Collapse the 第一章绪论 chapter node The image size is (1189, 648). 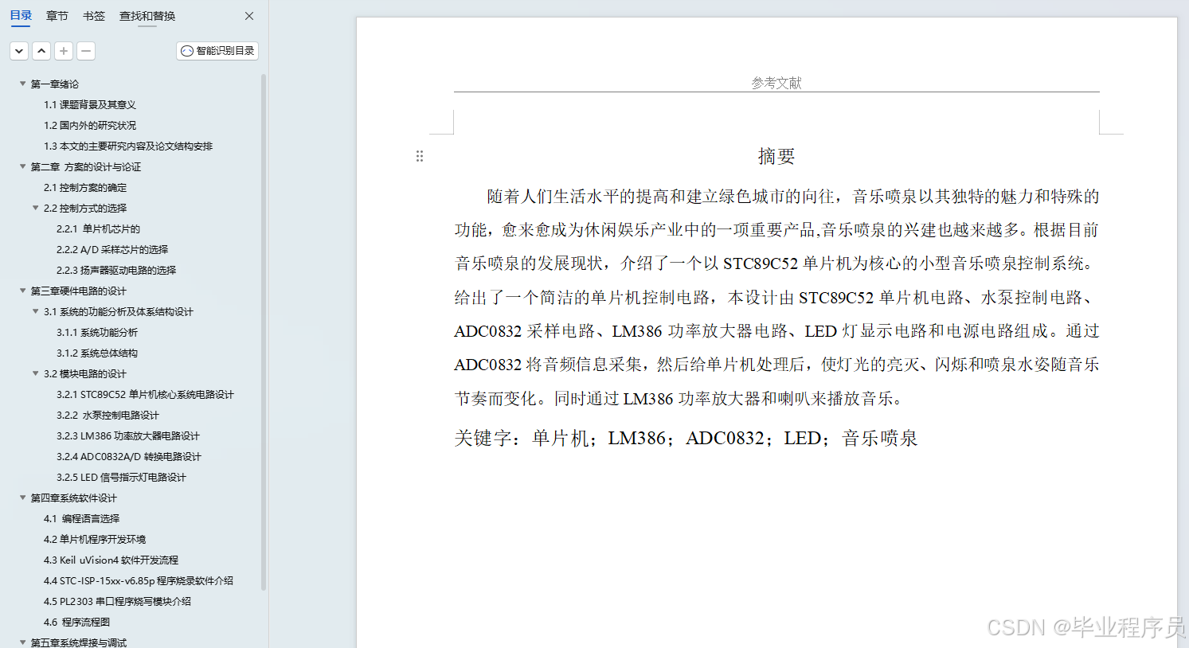click(x=22, y=84)
